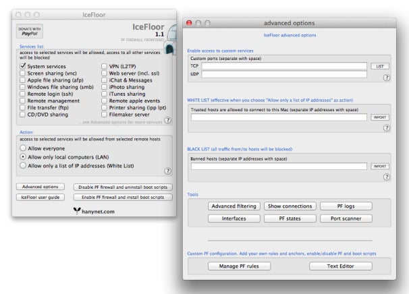Screen dimensions: 409x294
Task: Open PF logs
Action: click(346, 206)
